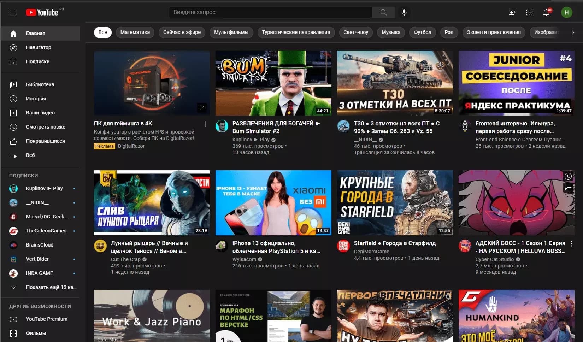
Task: Click Watch Later clock on HELLUVA BOSS thumbnail
Action: (568, 176)
